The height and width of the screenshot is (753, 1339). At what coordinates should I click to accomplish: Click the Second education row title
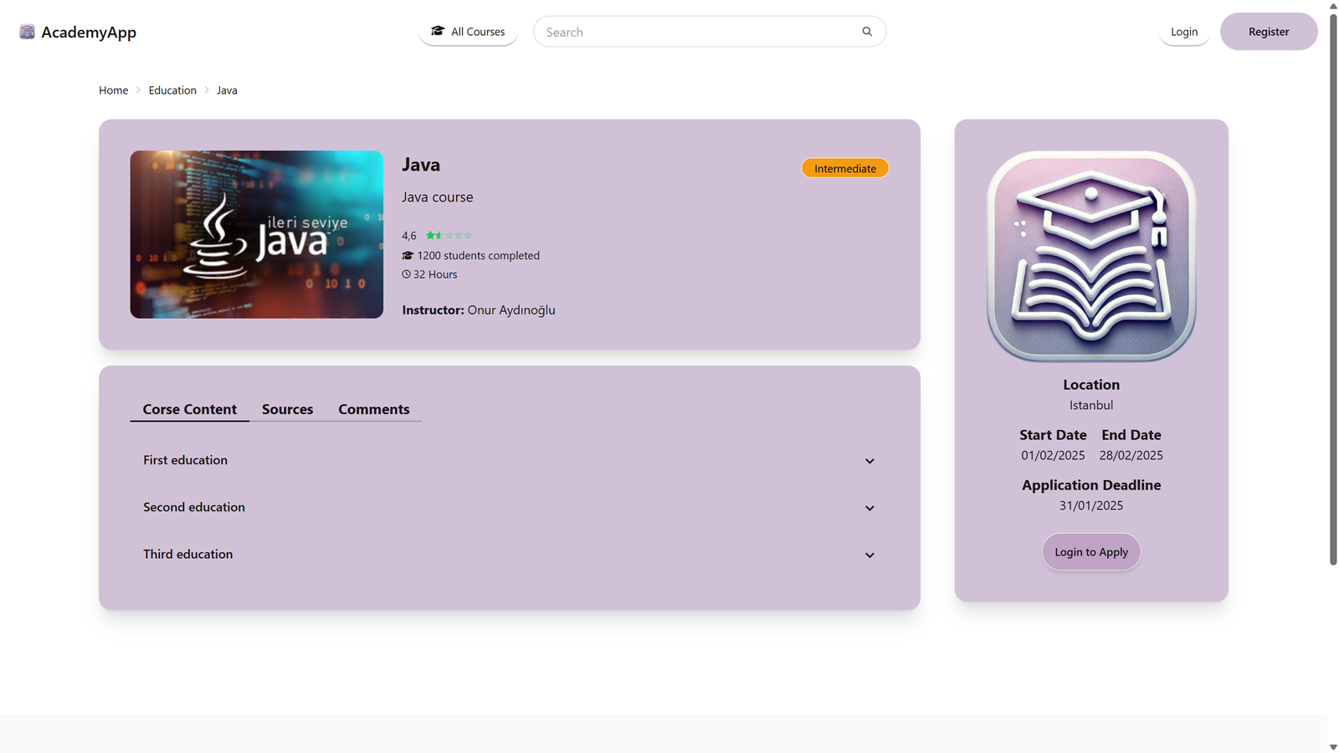click(194, 507)
